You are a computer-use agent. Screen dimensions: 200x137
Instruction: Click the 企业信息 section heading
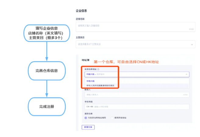tap(81, 11)
